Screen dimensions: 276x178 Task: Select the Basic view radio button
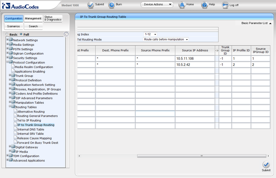(7, 34)
